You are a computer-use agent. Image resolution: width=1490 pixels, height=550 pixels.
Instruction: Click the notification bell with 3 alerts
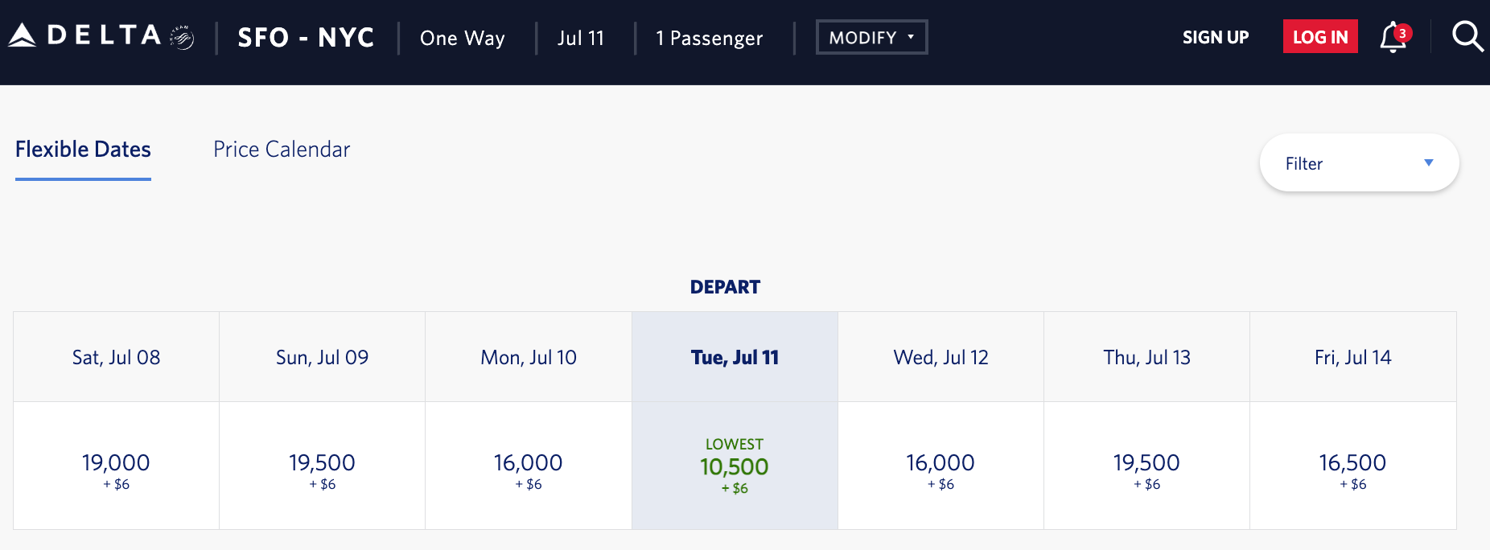(x=1393, y=35)
